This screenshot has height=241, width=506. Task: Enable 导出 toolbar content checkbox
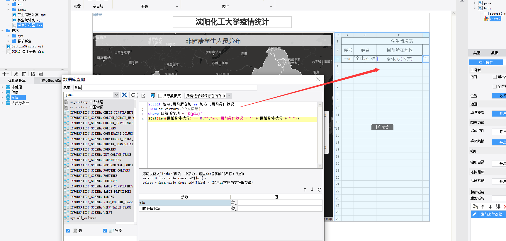495,77
